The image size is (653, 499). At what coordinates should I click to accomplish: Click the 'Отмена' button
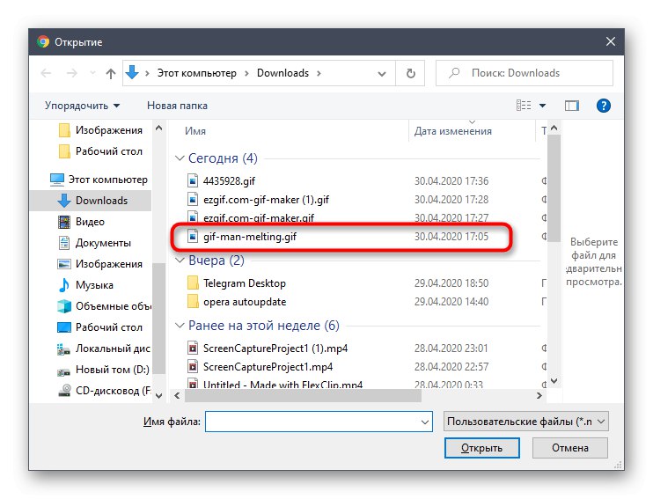tap(569, 448)
